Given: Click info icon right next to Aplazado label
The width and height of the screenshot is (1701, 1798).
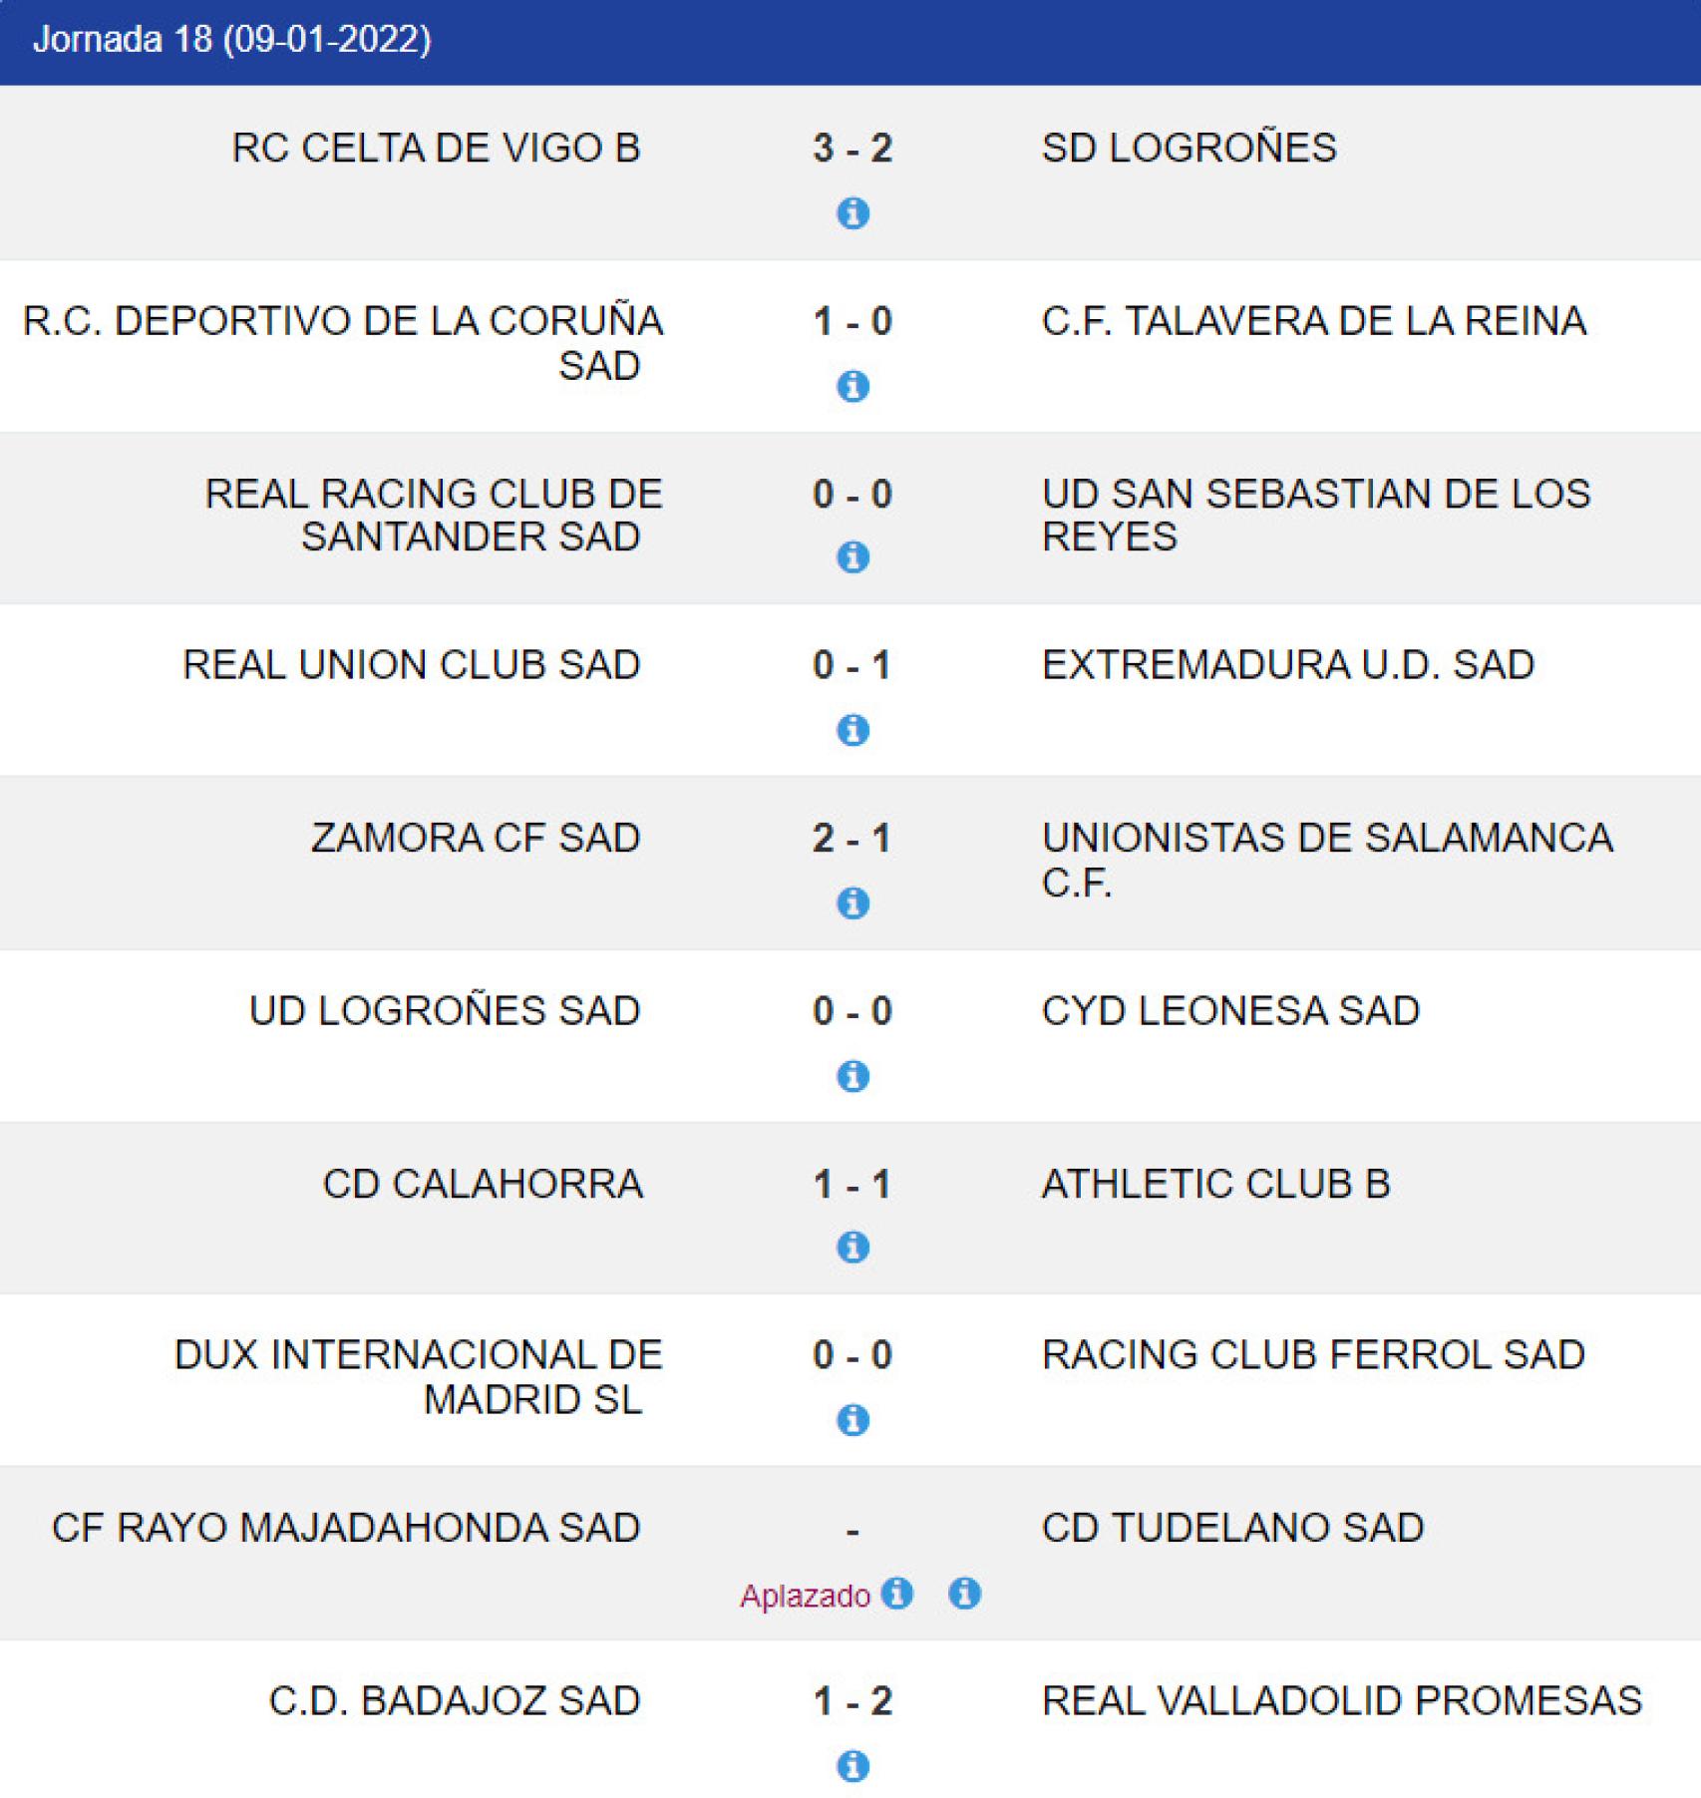Looking at the screenshot, I should click(x=897, y=1594).
